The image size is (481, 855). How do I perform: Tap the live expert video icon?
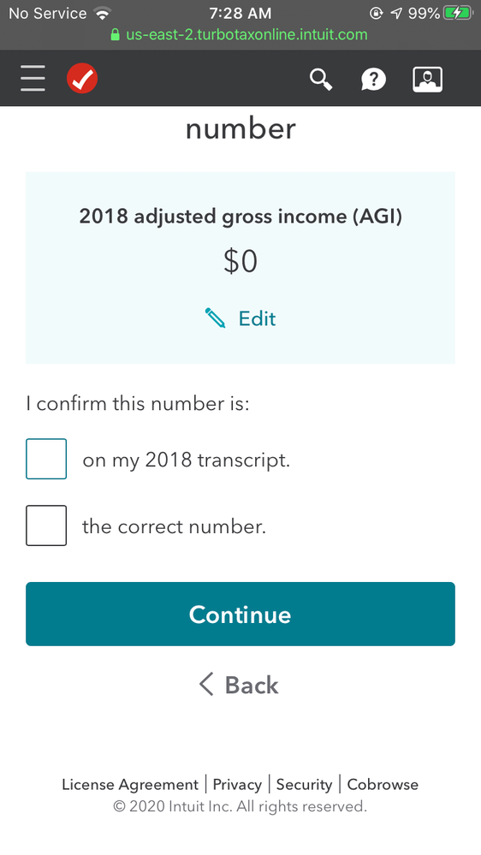[427, 80]
